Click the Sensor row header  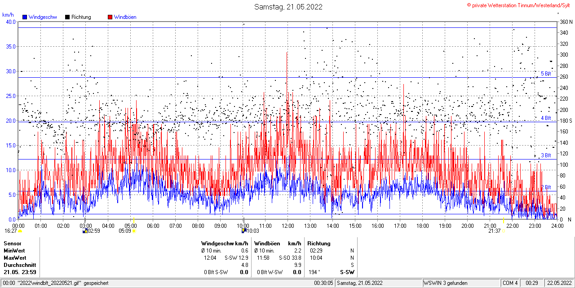click(13, 244)
